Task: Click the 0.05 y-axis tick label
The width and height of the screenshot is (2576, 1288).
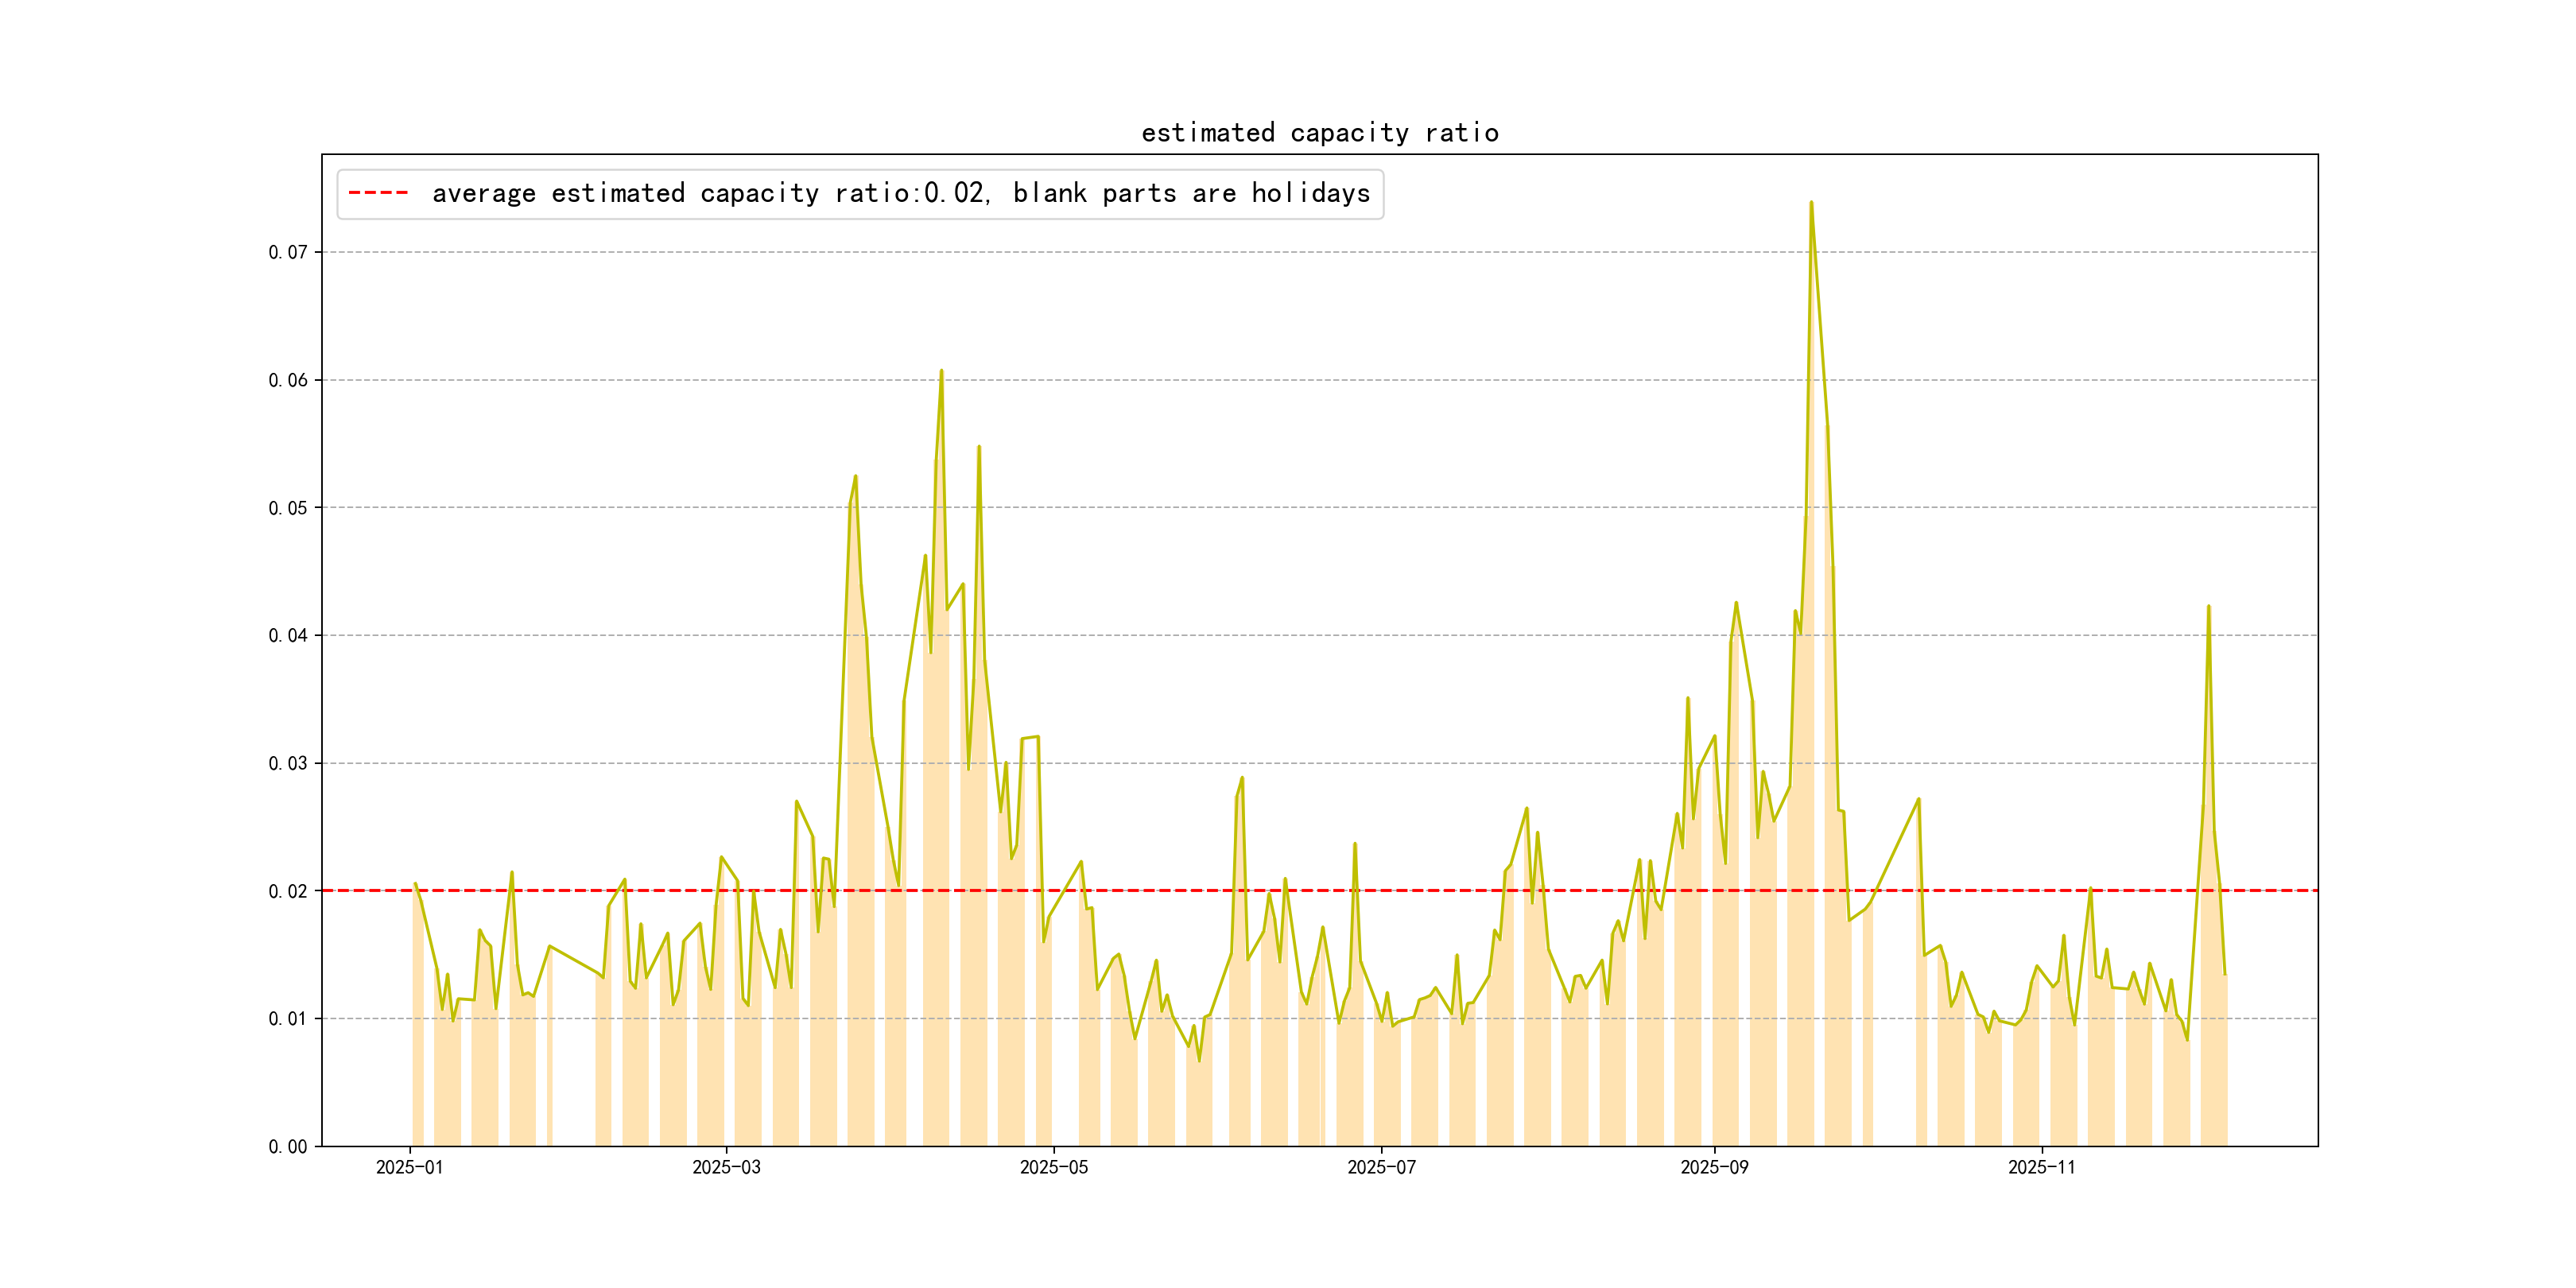Action: point(287,508)
